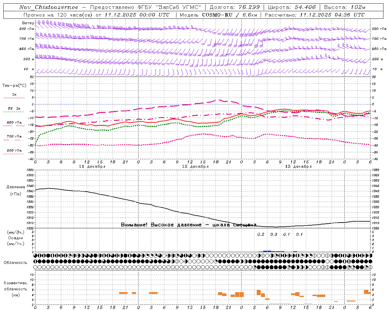Click the (мм/1ч.) precipitation unit label
Image resolution: width=388 pixels, height=310 pixels.
tap(16, 244)
